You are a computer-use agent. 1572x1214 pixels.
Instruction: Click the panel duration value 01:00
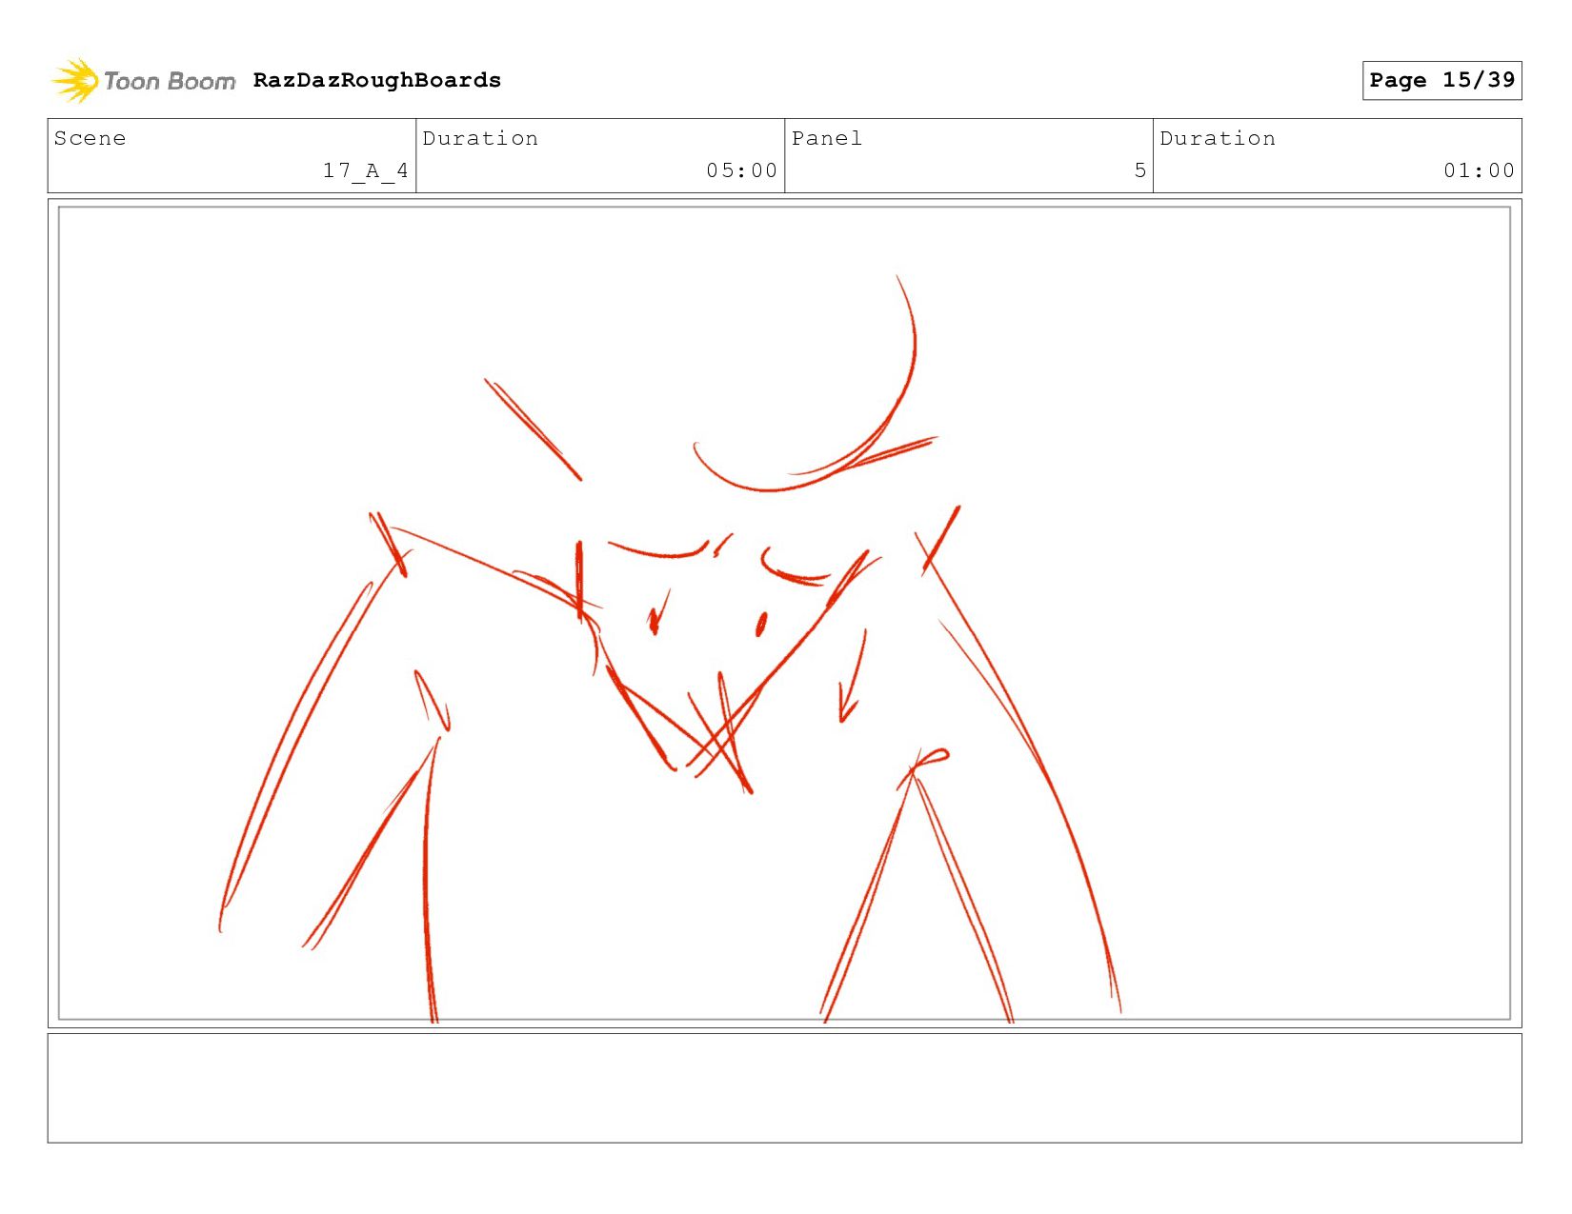(1479, 170)
